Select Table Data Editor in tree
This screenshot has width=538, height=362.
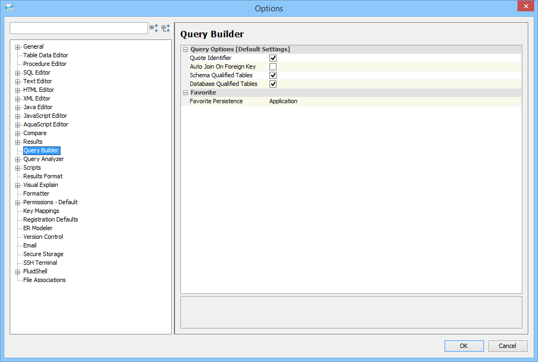(x=45, y=55)
